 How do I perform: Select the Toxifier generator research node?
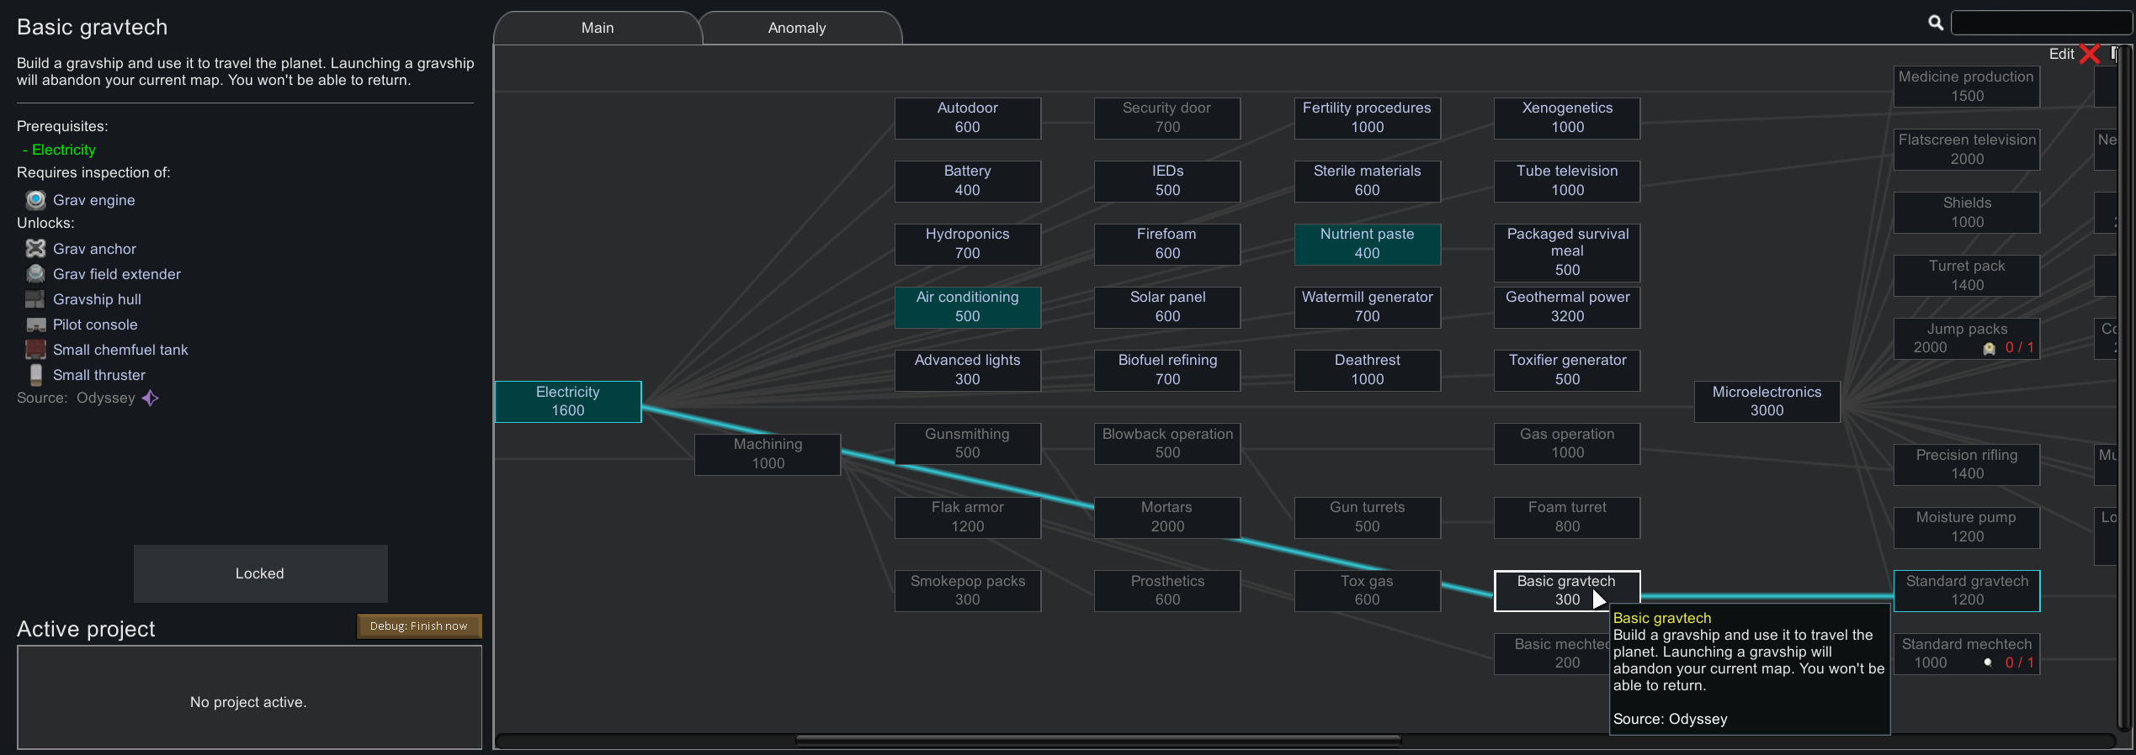click(1567, 370)
